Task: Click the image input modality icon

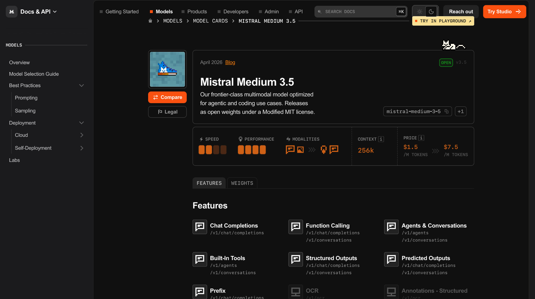Action: [x=301, y=150]
